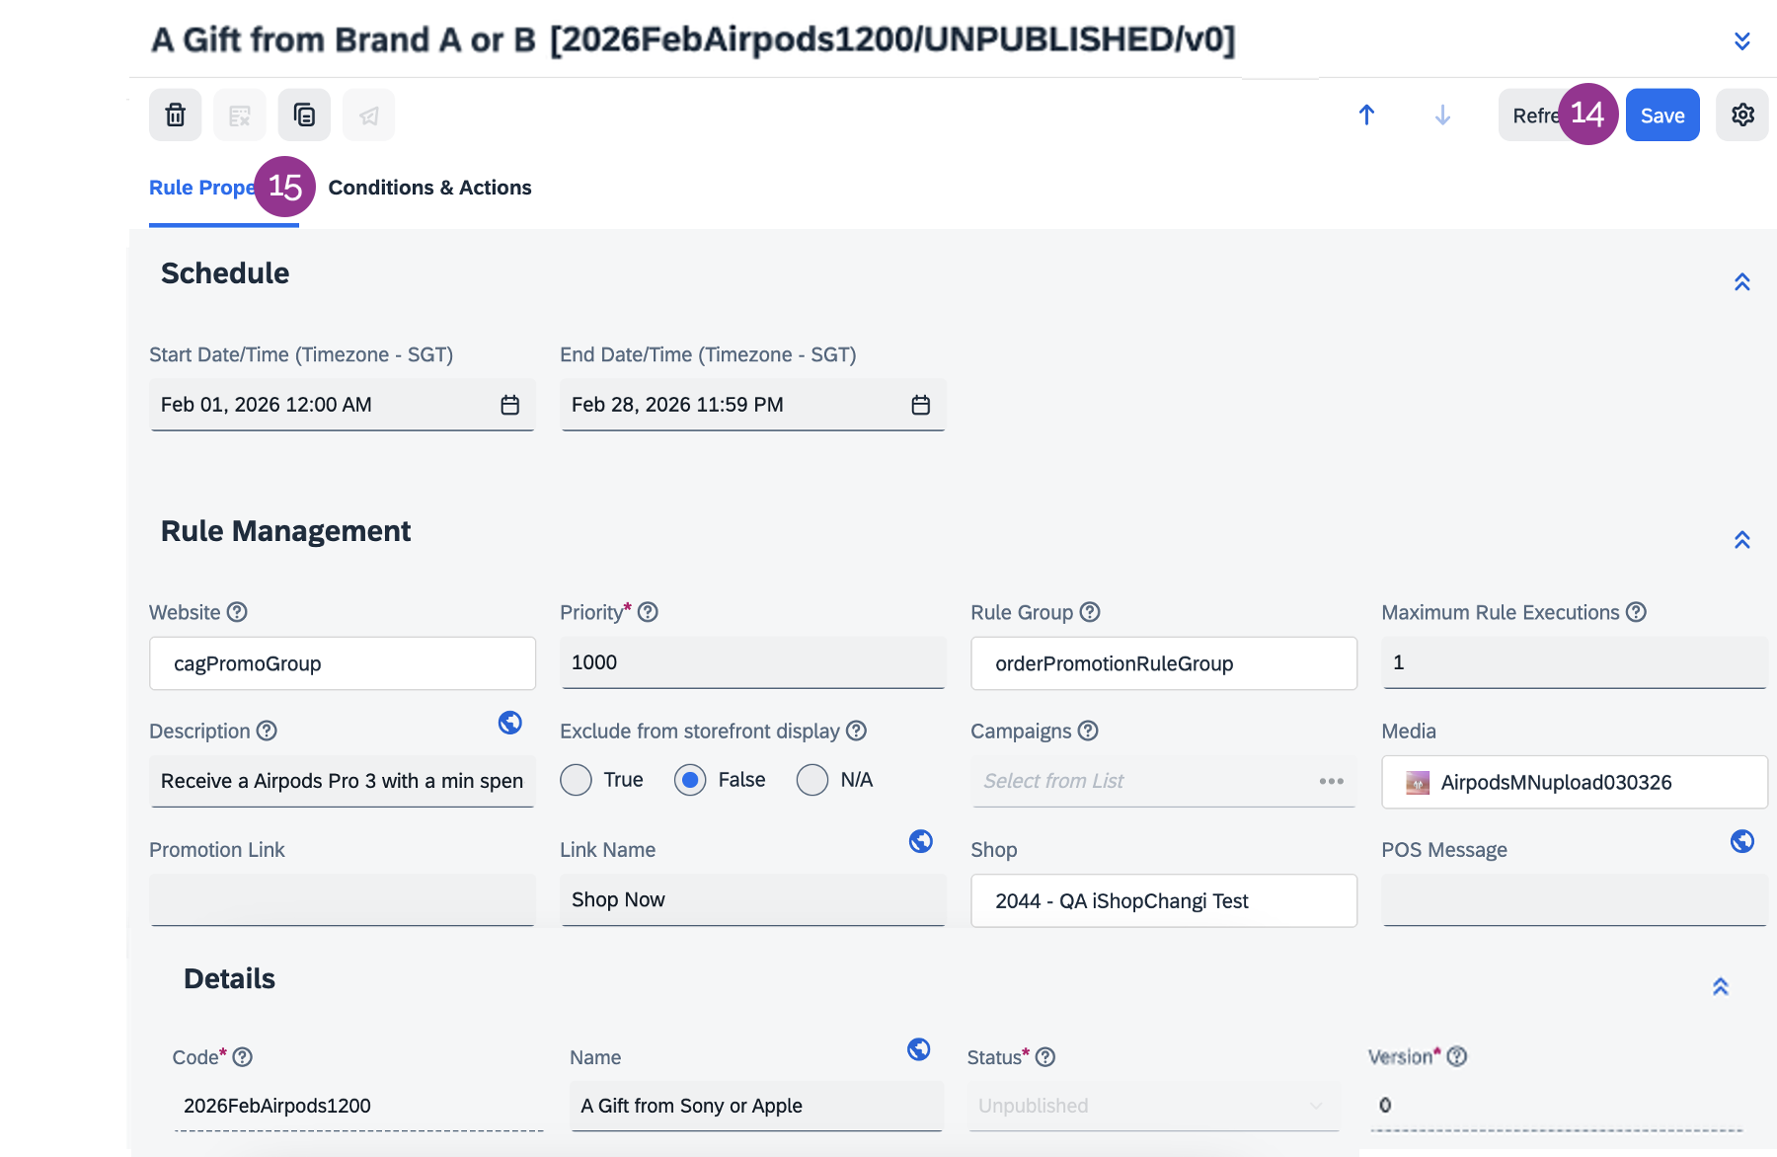The width and height of the screenshot is (1777, 1157).
Task: Collapse the Rule Management section
Action: pos(1742,540)
